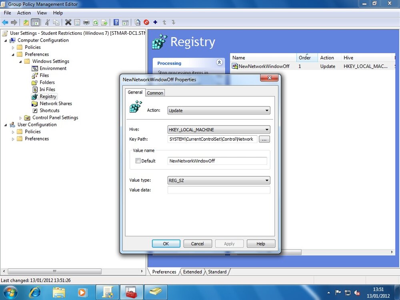The width and height of the screenshot is (400, 300).
Task: Click the Forward arrow in toolbar
Action: 14,22
